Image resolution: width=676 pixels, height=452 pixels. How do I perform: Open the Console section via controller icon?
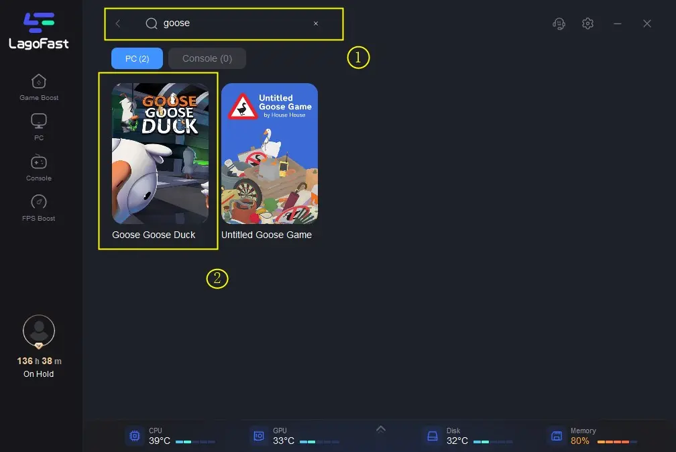[x=39, y=162]
